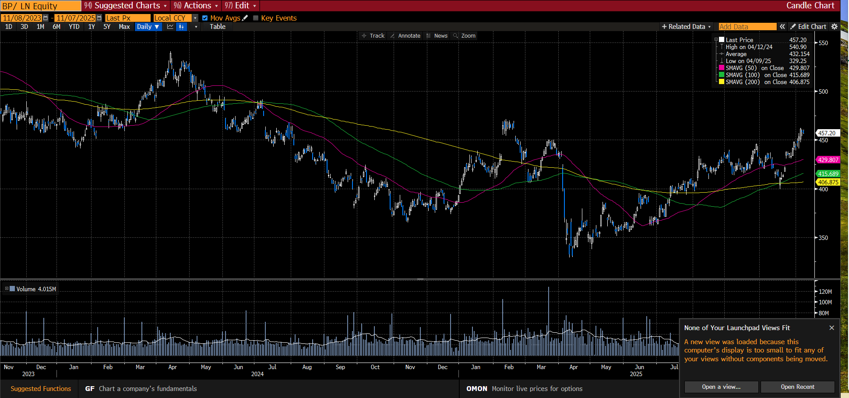Open the Local CCY currency dropdown
Viewport: 849px width, 398px height.
[195, 18]
